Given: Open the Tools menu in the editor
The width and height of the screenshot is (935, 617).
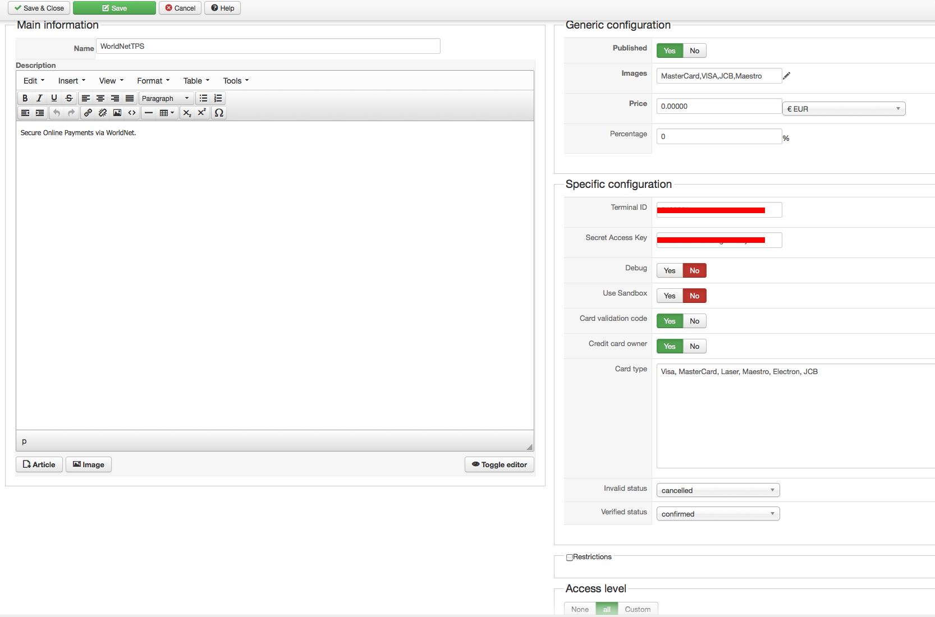Looking at the screenshot, I should tap(236, 81).
